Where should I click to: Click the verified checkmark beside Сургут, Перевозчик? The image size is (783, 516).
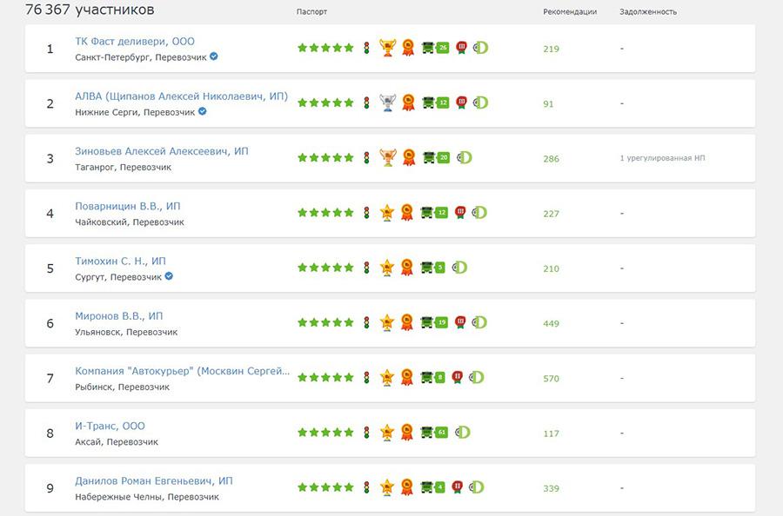(x=169, y=276)
